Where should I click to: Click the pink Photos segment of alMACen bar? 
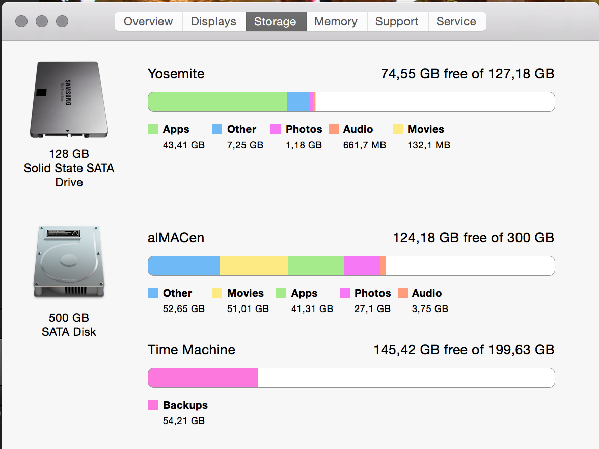(362, 266)
